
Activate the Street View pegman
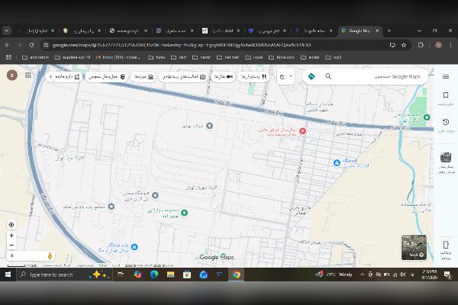50,256
